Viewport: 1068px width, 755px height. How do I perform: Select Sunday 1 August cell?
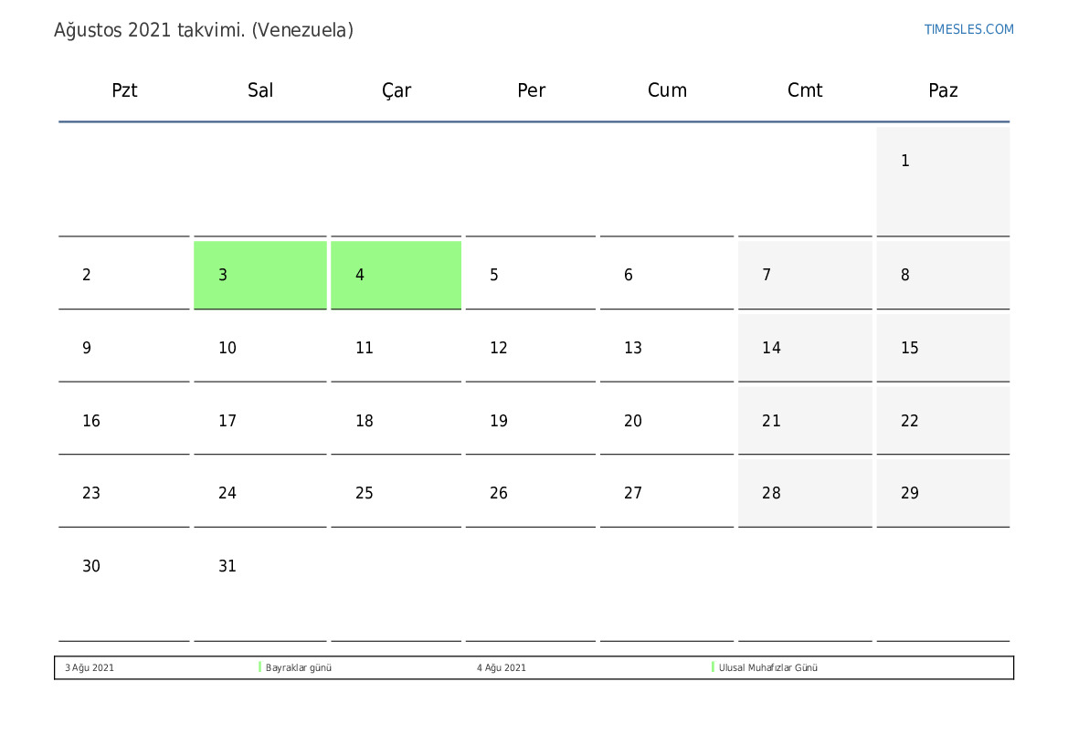pos(944,182)
